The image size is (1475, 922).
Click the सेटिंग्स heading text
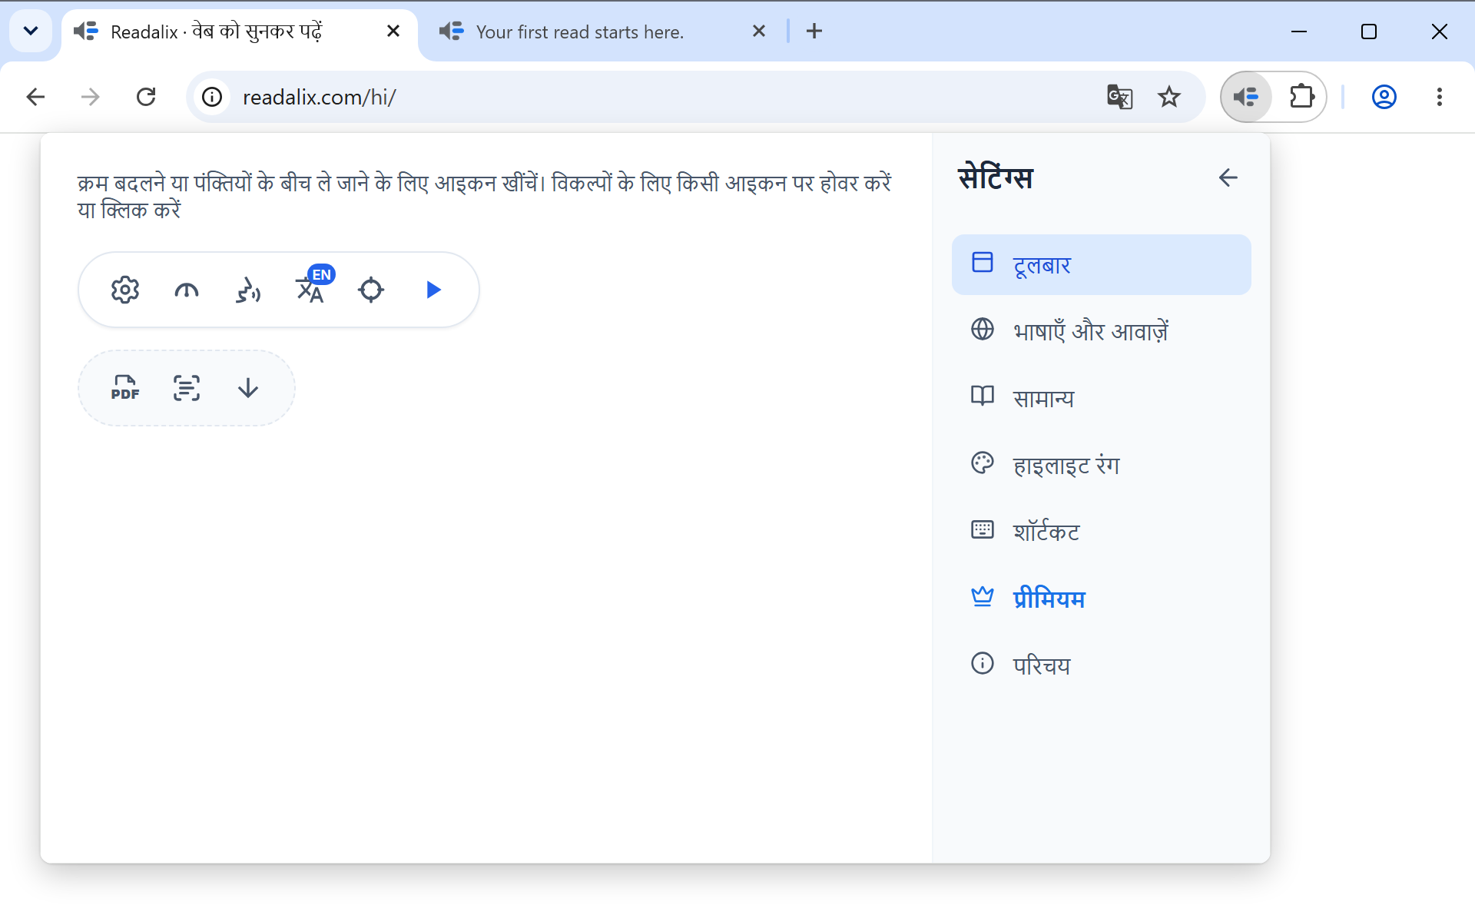(995, 178)
